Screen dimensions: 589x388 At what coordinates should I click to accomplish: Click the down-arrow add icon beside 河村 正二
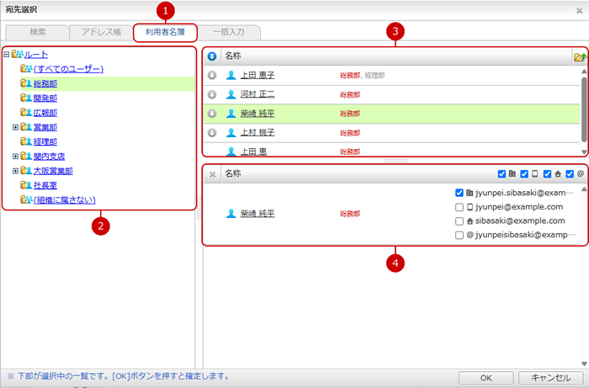coord(212,94)
